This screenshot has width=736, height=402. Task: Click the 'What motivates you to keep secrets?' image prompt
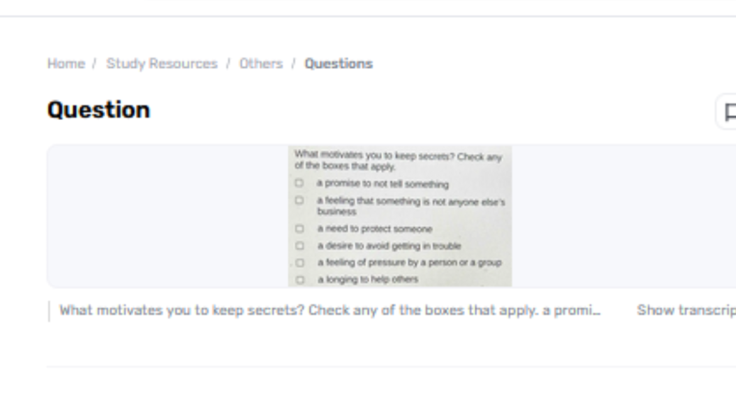pyautogui.click(x=398, y=161)
